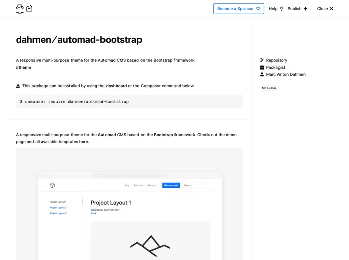Click the download icon beside install text
This screenshot has width=349, height=260.
coord(18,86)
